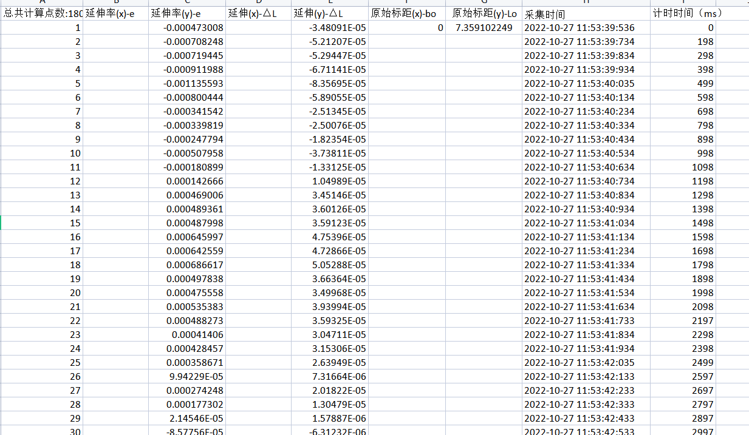Select the 总共计算点数 cell in first column
Viewport: 749px width, 435px height.
click(x=42, y=13)
